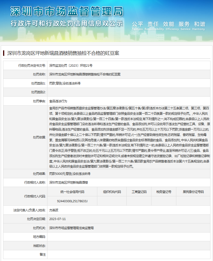Screen dimensions: 213x261
Task: Select the name 深圳市龙岗区坪地新瑞昌酒楼 in 行政相对人名称 row
Action: pyautogui.click(x=69, y=182)
